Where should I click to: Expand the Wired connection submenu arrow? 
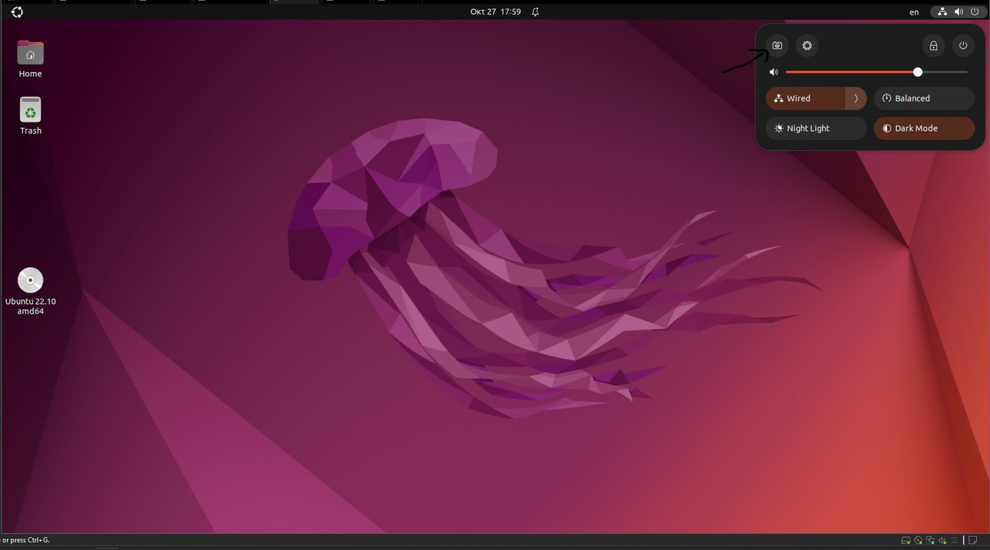coord(856,98)
